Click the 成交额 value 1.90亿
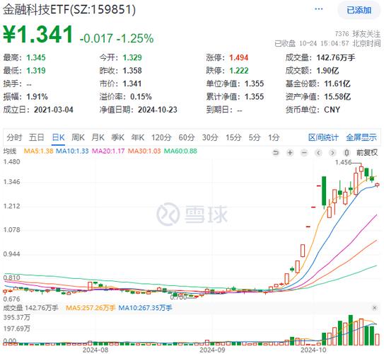384x354 pixels. point(327,71)
